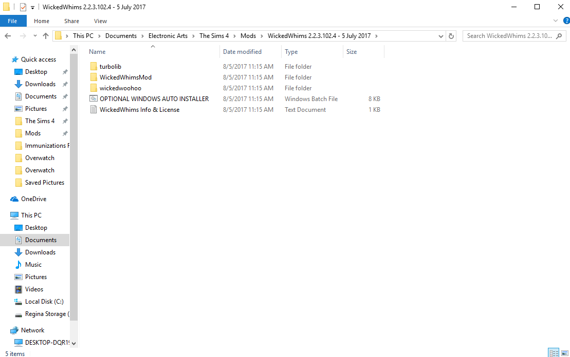Open pinned Pictures under Quick access
The image size is (570, 357).
click(35, 109)
